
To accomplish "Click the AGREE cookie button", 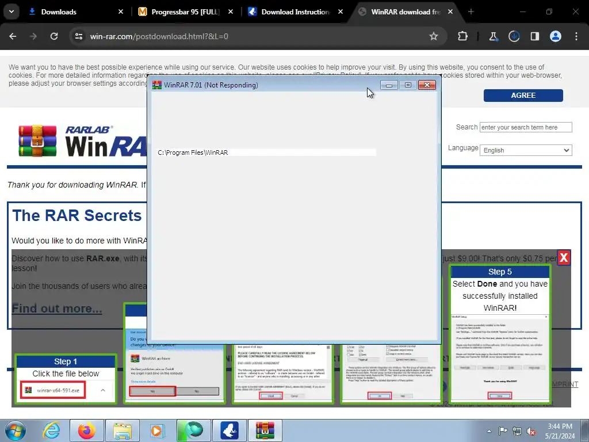I will coord(523,96).
